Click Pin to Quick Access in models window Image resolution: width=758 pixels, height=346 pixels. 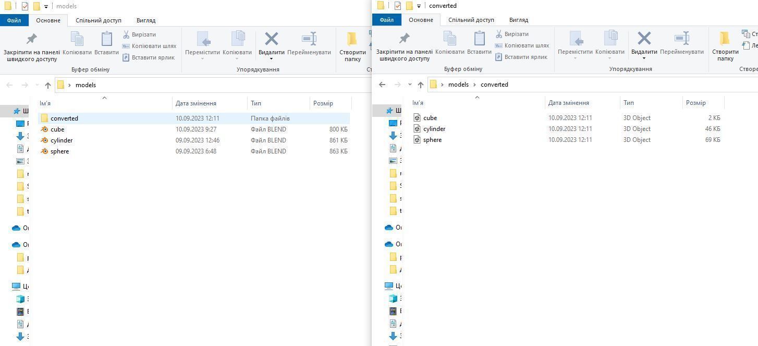(x=31, y=46)
